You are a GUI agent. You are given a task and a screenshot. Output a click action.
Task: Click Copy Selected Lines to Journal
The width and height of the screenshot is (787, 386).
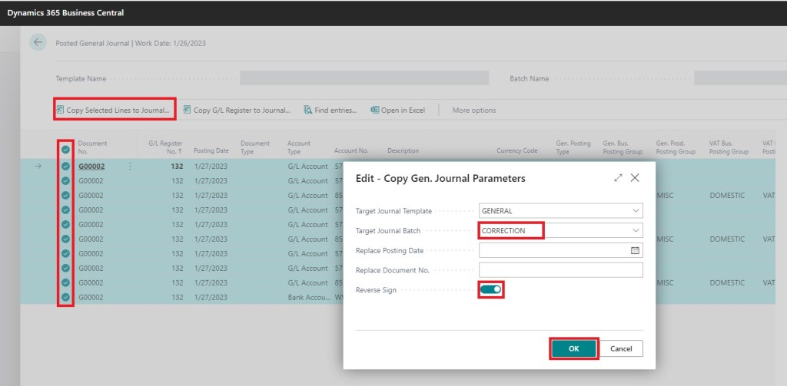[x=114, y=110]
